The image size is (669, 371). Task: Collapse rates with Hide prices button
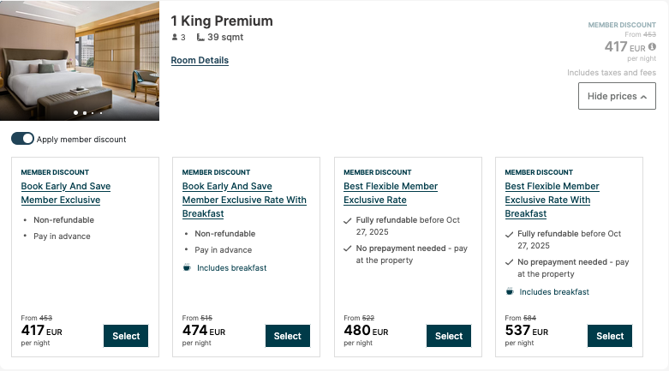pos(617,97)
